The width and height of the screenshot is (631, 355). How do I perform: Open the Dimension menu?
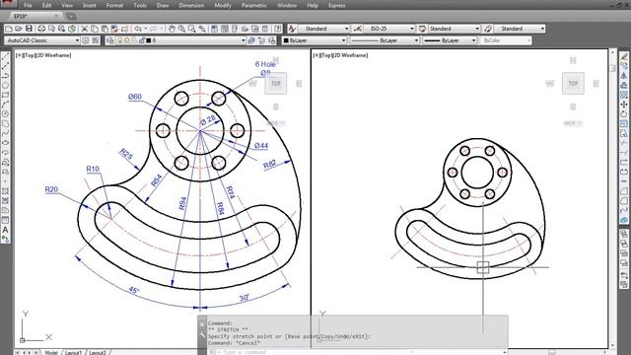coord(191,5)
